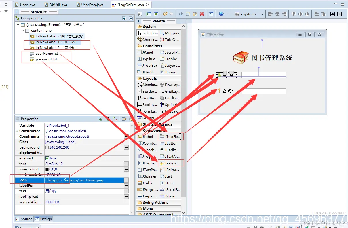Collapse the Containers palette category
The image size is (348, 228).
point(159,46)
